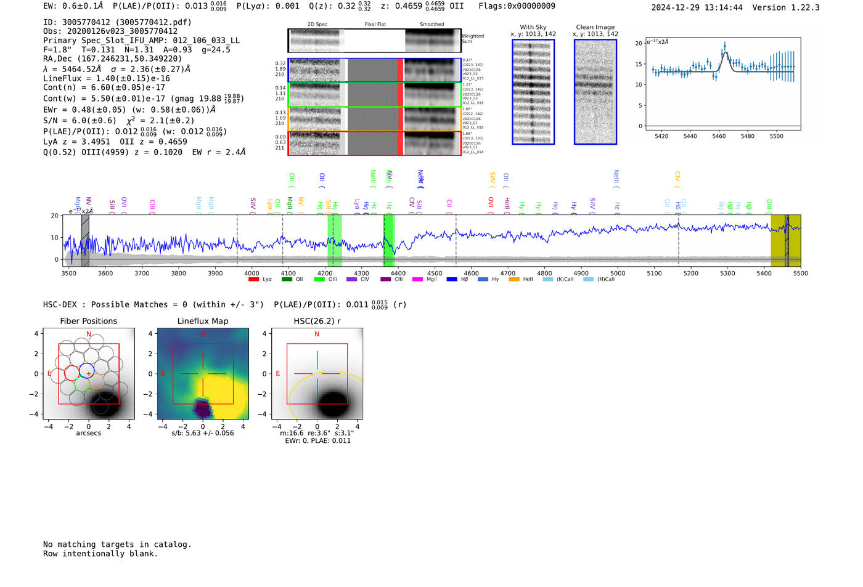The height and width of the screenshot is (587, 863).
Task: Select the RA,Dec coordinates text
Action: pos(113,59)
